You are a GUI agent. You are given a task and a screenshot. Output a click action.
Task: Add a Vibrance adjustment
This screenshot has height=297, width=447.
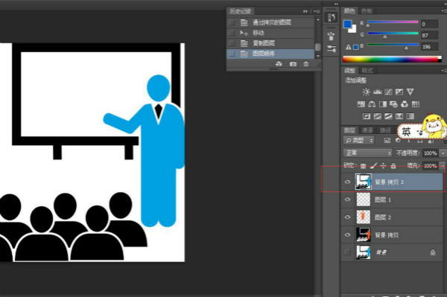(x=410, y=92)
